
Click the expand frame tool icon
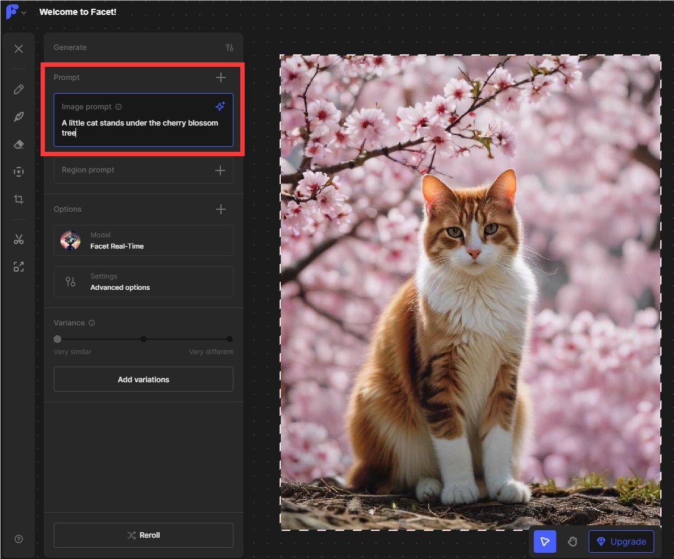[19, 267]
